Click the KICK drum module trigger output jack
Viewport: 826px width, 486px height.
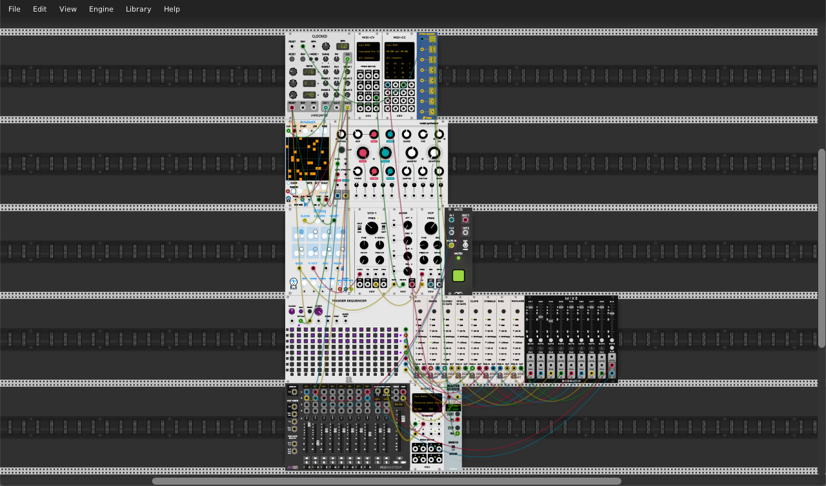click(x=423, y=369)
